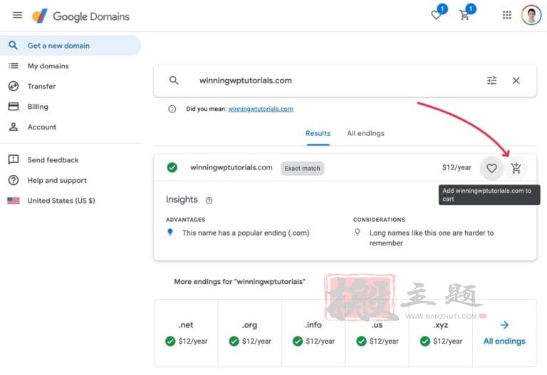Click More endings for "winningwptutorials" heading
The image size is (547, 375).
coord(239,282)
